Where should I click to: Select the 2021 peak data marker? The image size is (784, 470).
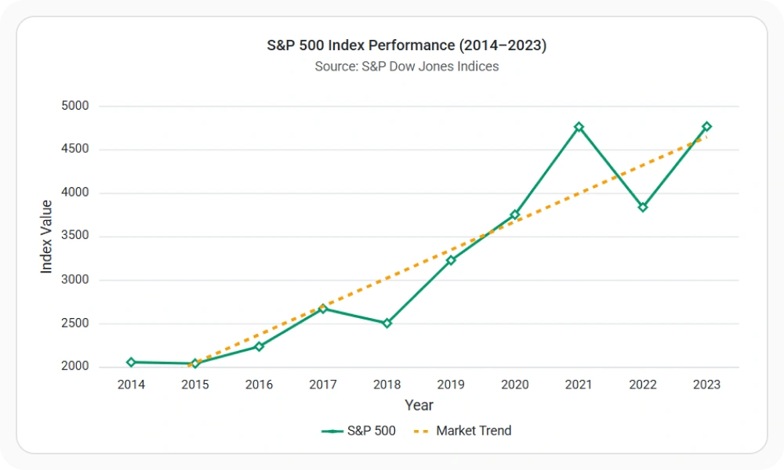pos(579,127)
